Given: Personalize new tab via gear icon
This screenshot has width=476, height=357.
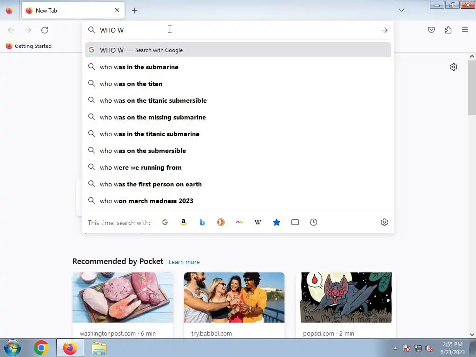Looking at the screenshot, I should click(454, 67).
